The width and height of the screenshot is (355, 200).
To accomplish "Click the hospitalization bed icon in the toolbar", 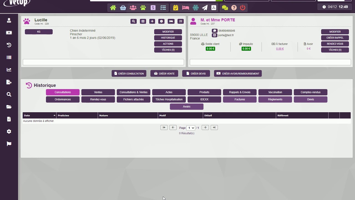I will click(x=186, y=7).
